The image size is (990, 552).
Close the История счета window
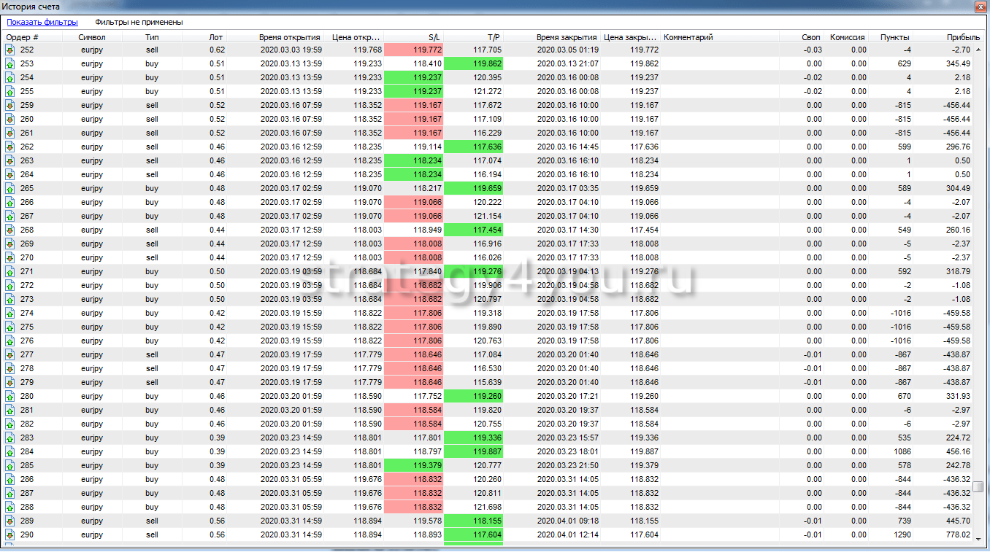pyautogui.click(x=978, y=6)
